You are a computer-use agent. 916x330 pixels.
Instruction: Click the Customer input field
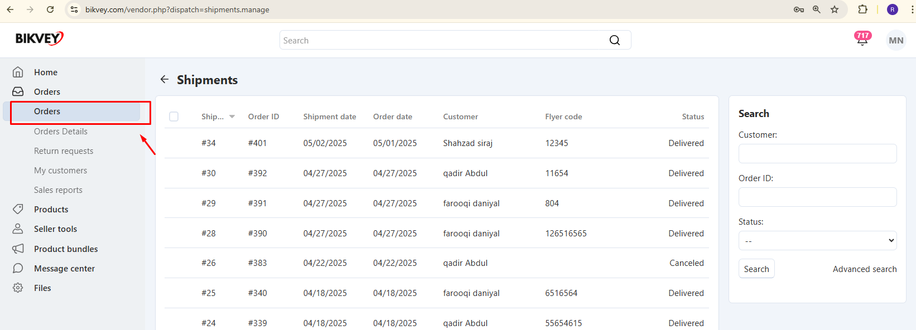pyautogui.click(x=817, y=153)
